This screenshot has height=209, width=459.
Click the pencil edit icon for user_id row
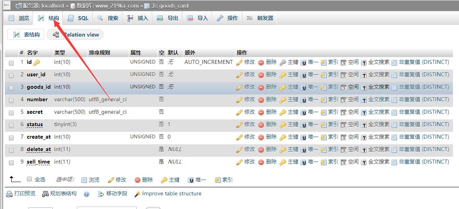coord(239,75)
